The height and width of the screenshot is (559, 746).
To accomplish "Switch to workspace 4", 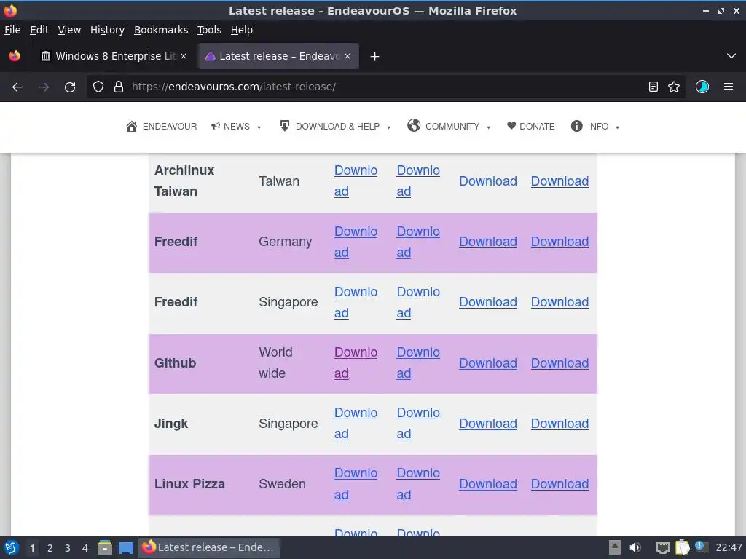I will tap(85, 548).
